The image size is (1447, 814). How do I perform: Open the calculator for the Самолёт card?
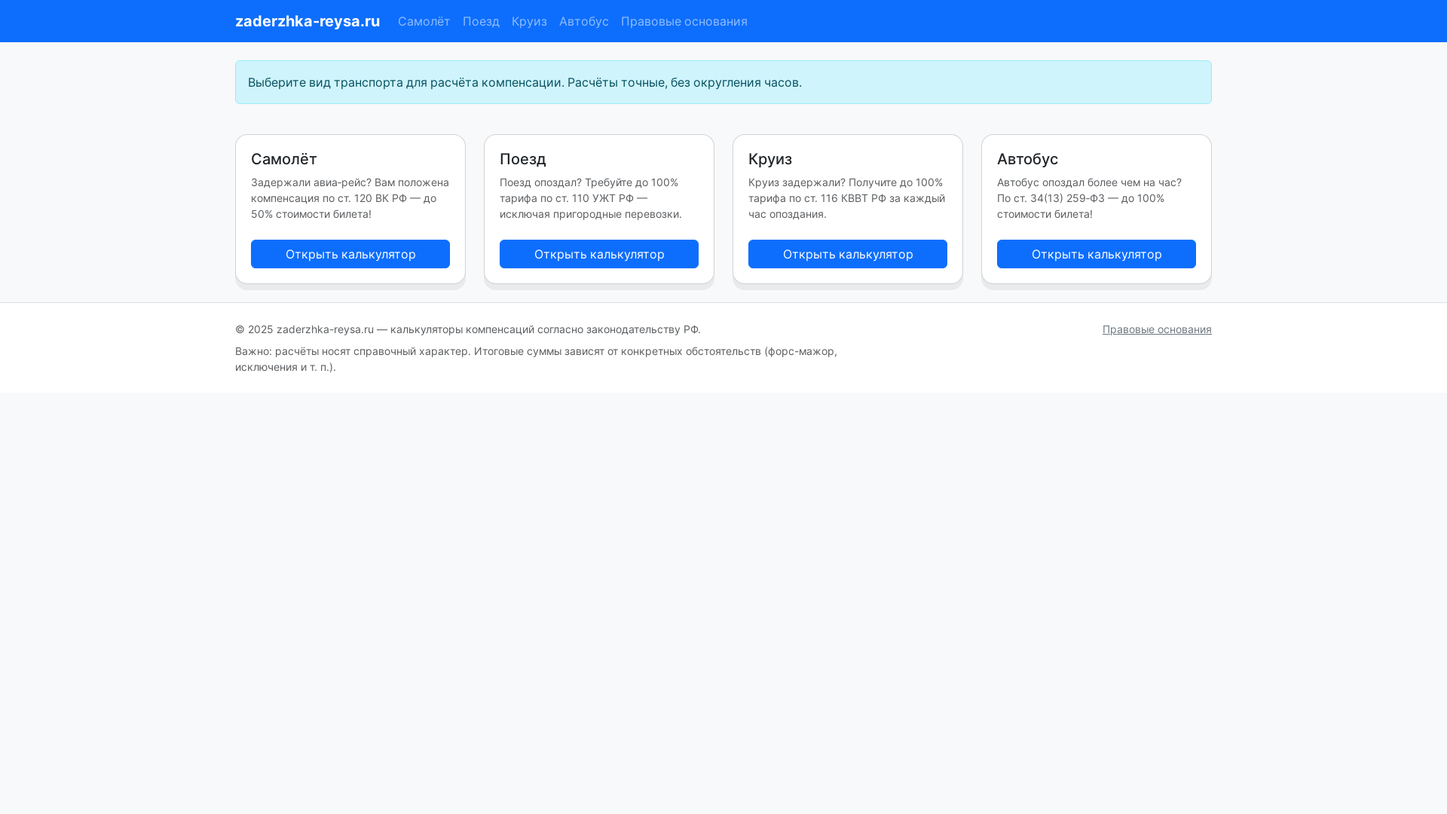point(350,254)
